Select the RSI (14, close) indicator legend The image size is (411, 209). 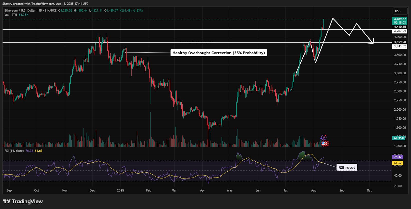tap(14, 151)
